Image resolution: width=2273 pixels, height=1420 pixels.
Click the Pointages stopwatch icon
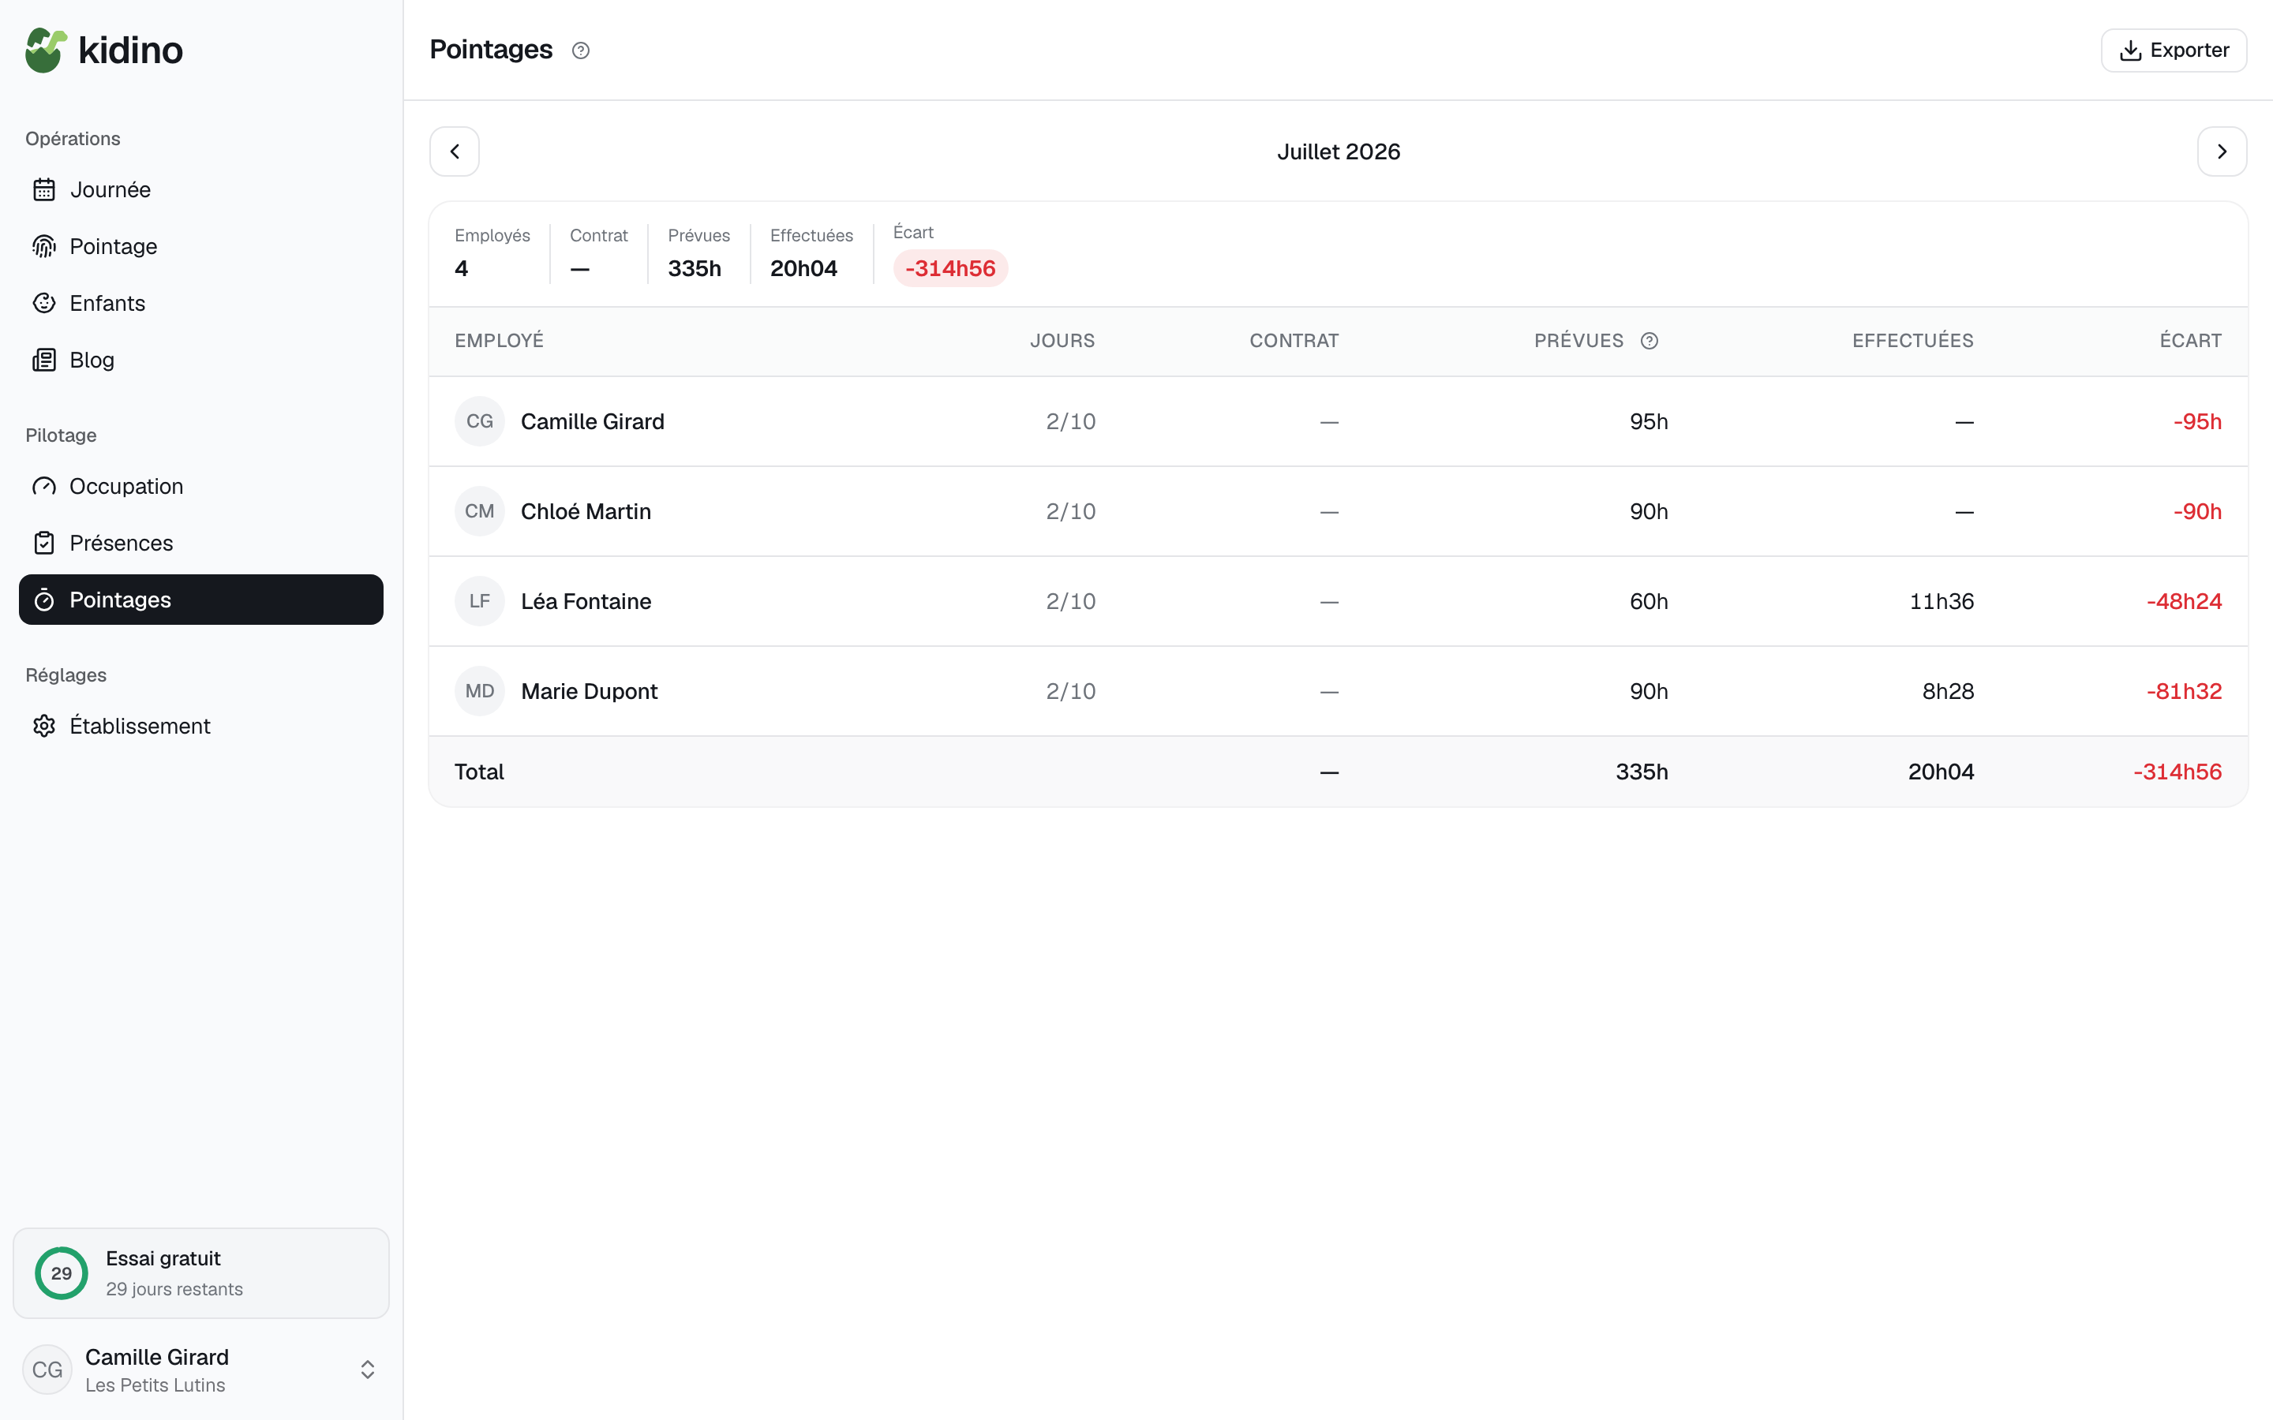(x=44, y=600)
